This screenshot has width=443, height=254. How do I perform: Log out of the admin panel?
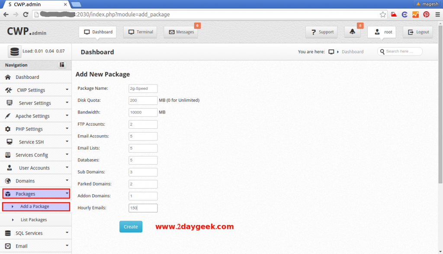(x=417, y=32)
